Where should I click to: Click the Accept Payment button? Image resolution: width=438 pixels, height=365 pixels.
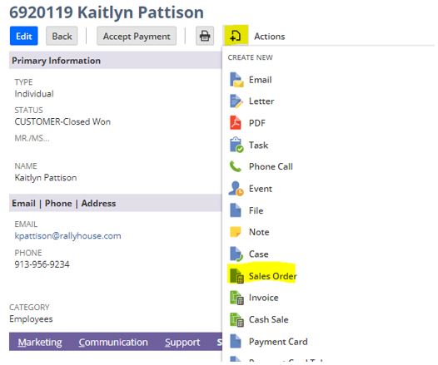coord(137,36)
